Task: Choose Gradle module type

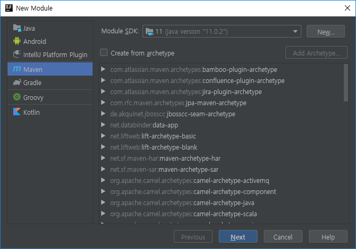Action: 50,82
